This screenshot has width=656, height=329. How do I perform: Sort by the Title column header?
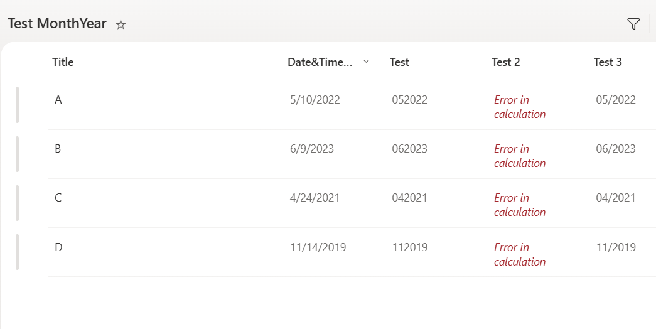(63, 62)
